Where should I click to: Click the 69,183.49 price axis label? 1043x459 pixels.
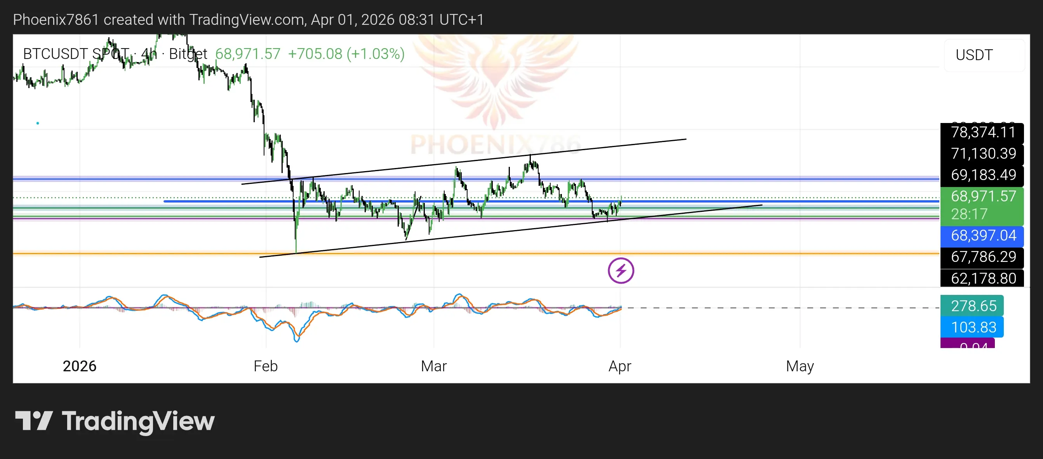pyautogui.click(x=982, y=175)
